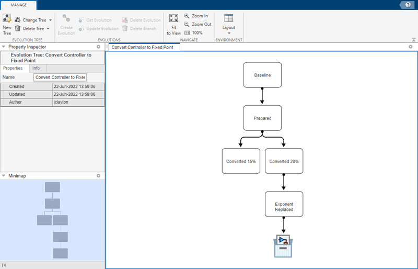Select the Prepared evolution node
Image resolution: width=418 pixels, height=269 pixels.
point(262,118)
